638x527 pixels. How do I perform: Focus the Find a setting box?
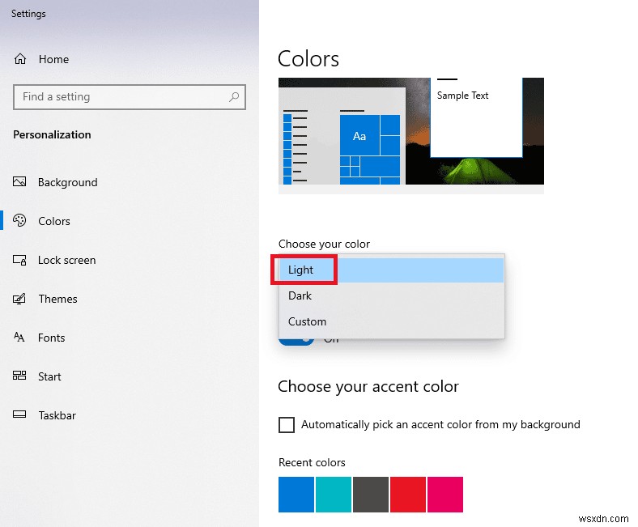[x=130, y=97]
